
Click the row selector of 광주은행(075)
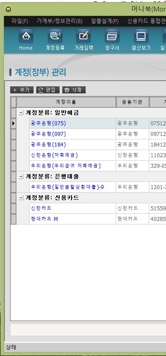13,123
